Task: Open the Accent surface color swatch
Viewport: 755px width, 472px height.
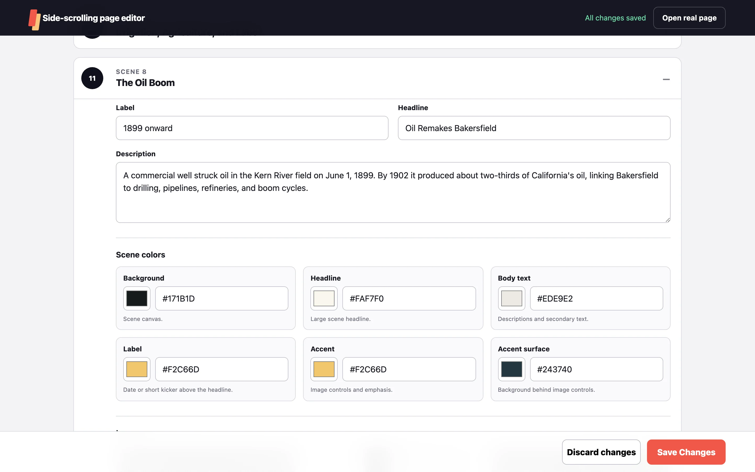Action: point(511,369)
